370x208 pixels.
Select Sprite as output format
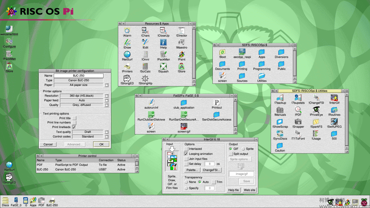(x=243, y=149)
